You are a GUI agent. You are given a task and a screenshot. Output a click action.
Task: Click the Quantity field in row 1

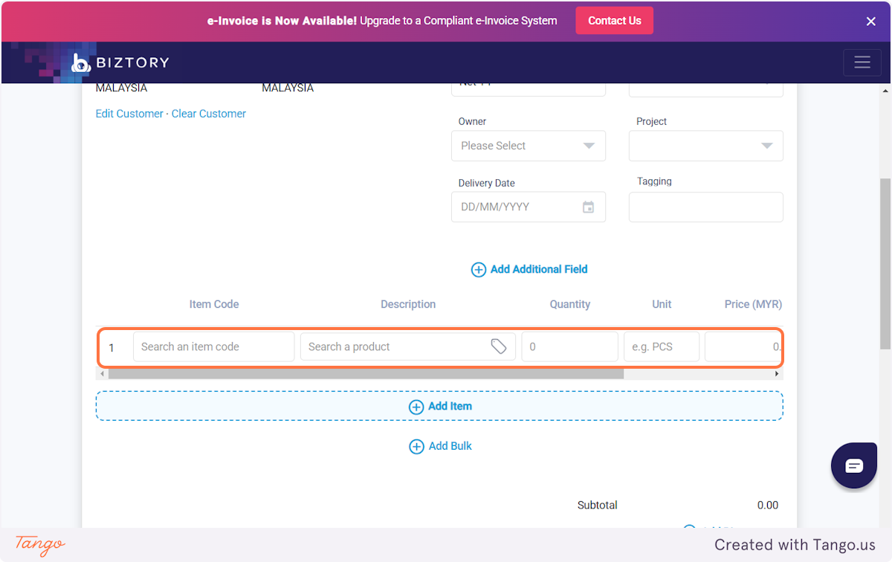pyautogui.click(x=570, y=346)
